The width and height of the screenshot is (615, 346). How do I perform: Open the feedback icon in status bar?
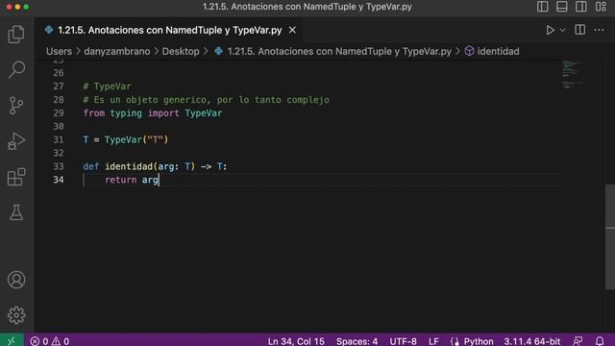click(578, 341)
